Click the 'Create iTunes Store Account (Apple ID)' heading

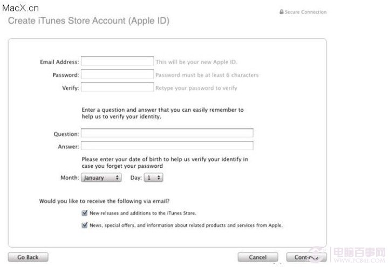coord(88,20)
